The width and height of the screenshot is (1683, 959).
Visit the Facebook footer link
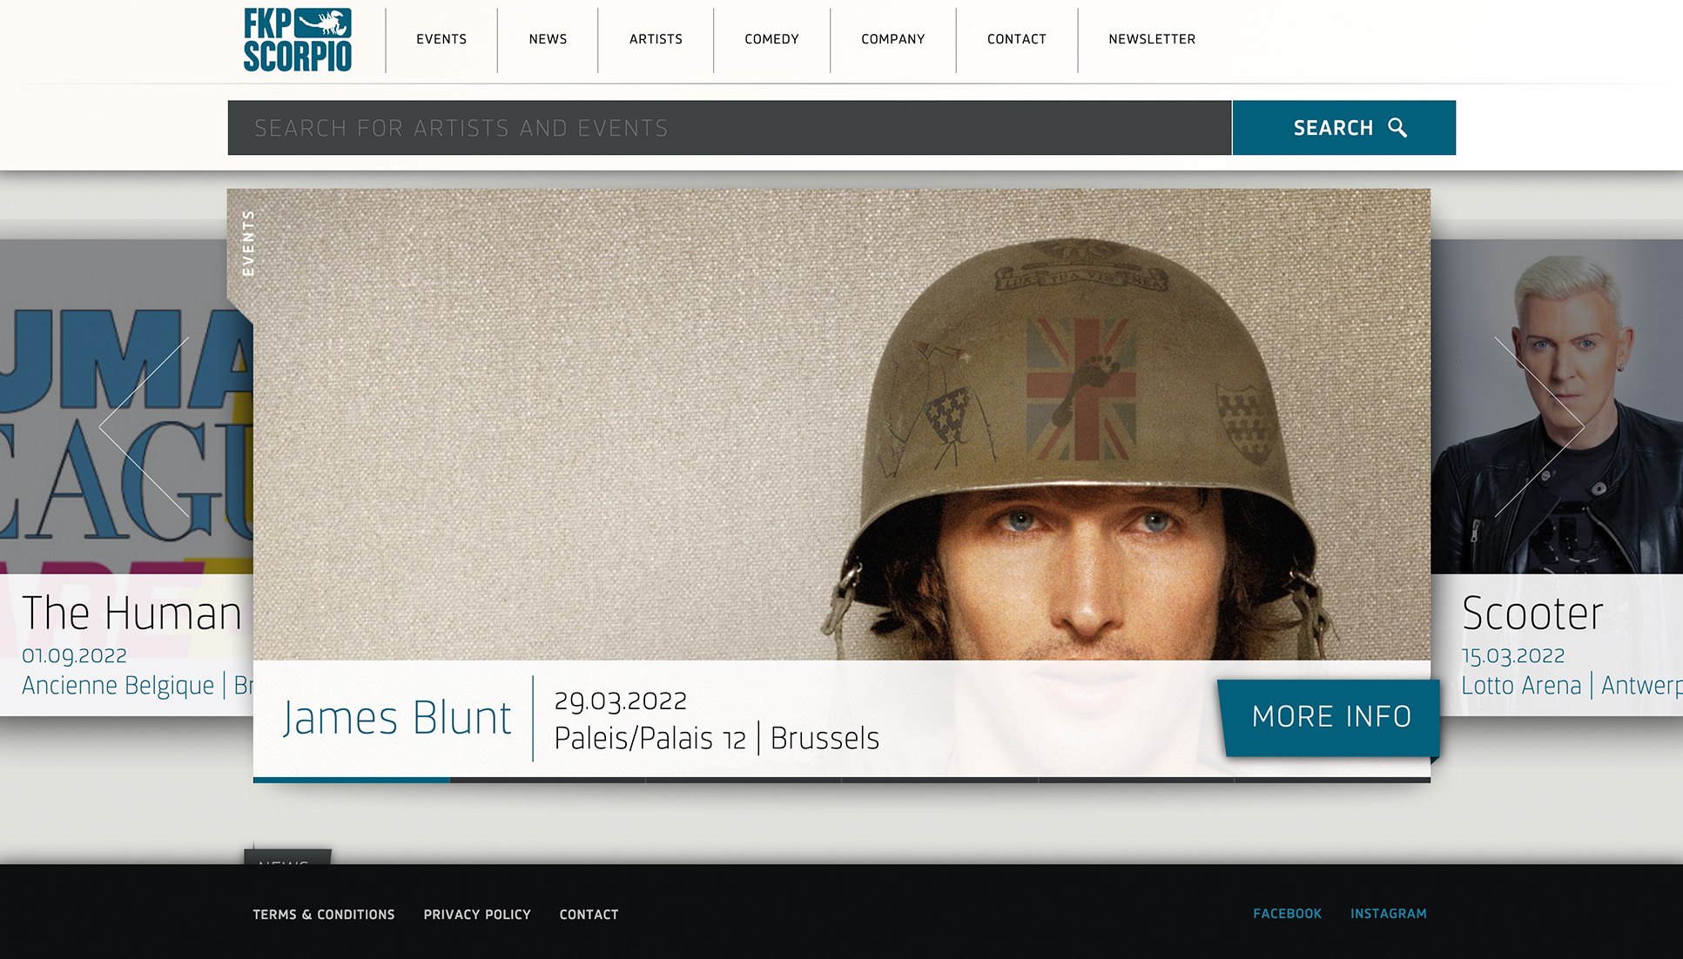pos(1287,914)
